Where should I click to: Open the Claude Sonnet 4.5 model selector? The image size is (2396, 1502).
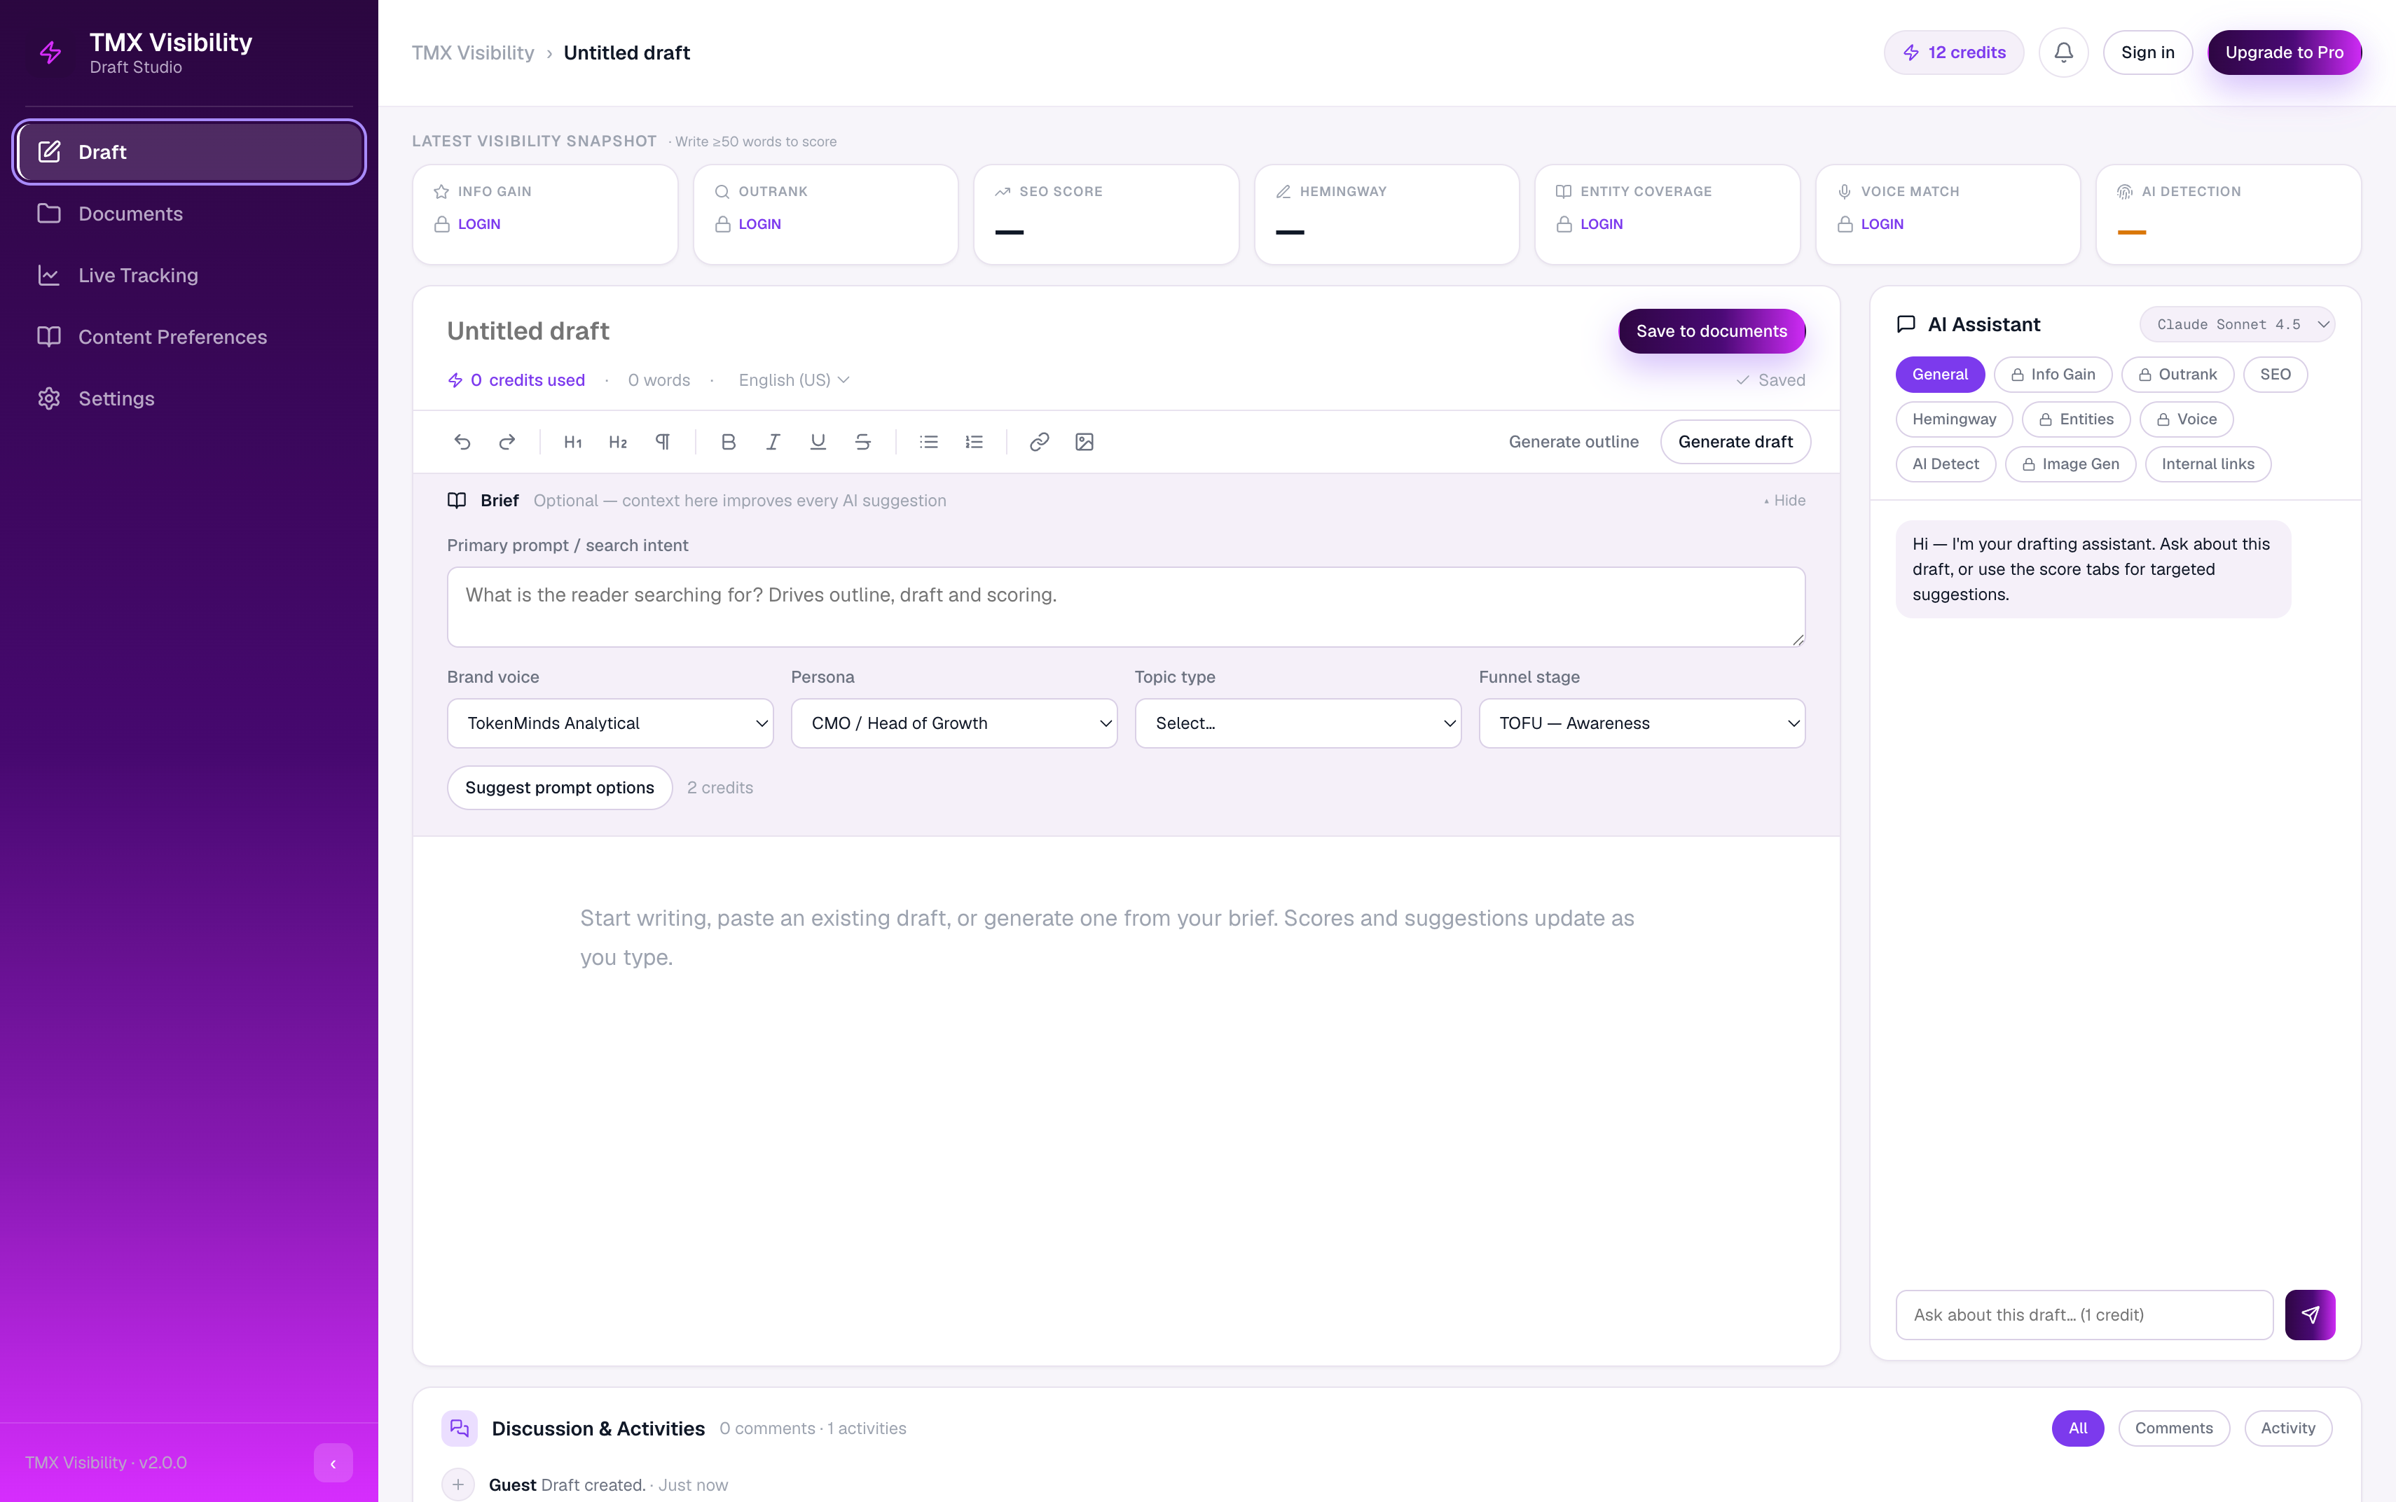click(2237, 325)
